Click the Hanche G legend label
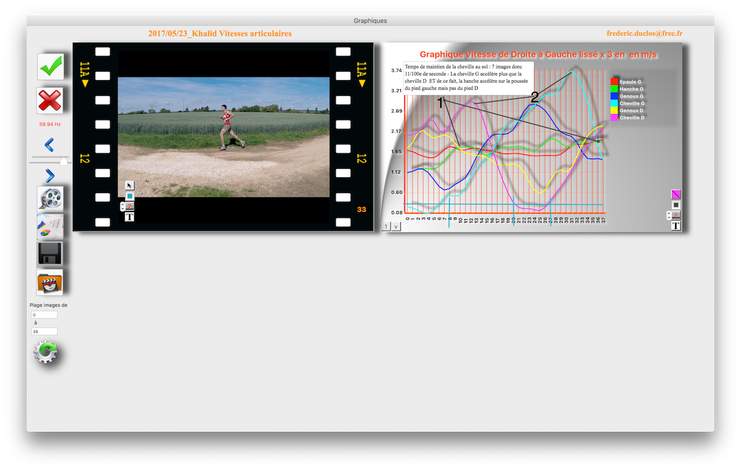This screenshot has height=470, width=741. coord(632,89)
